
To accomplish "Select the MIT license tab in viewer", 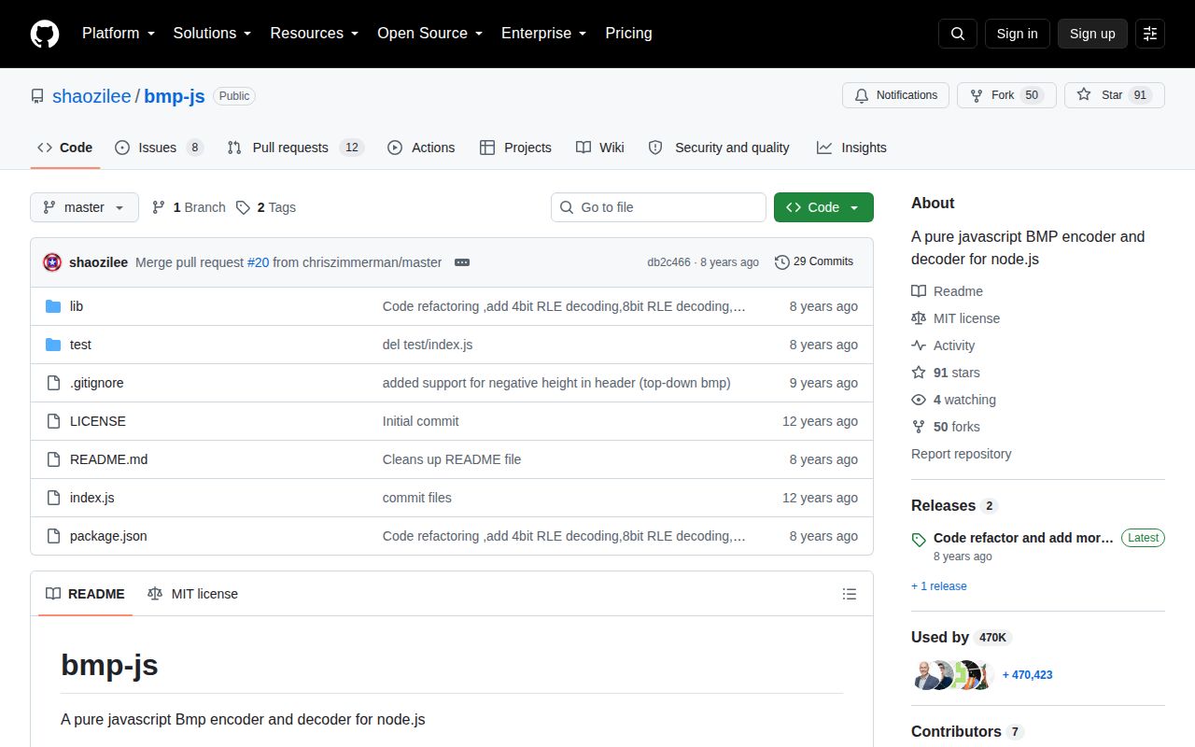I will pos(192,594).
